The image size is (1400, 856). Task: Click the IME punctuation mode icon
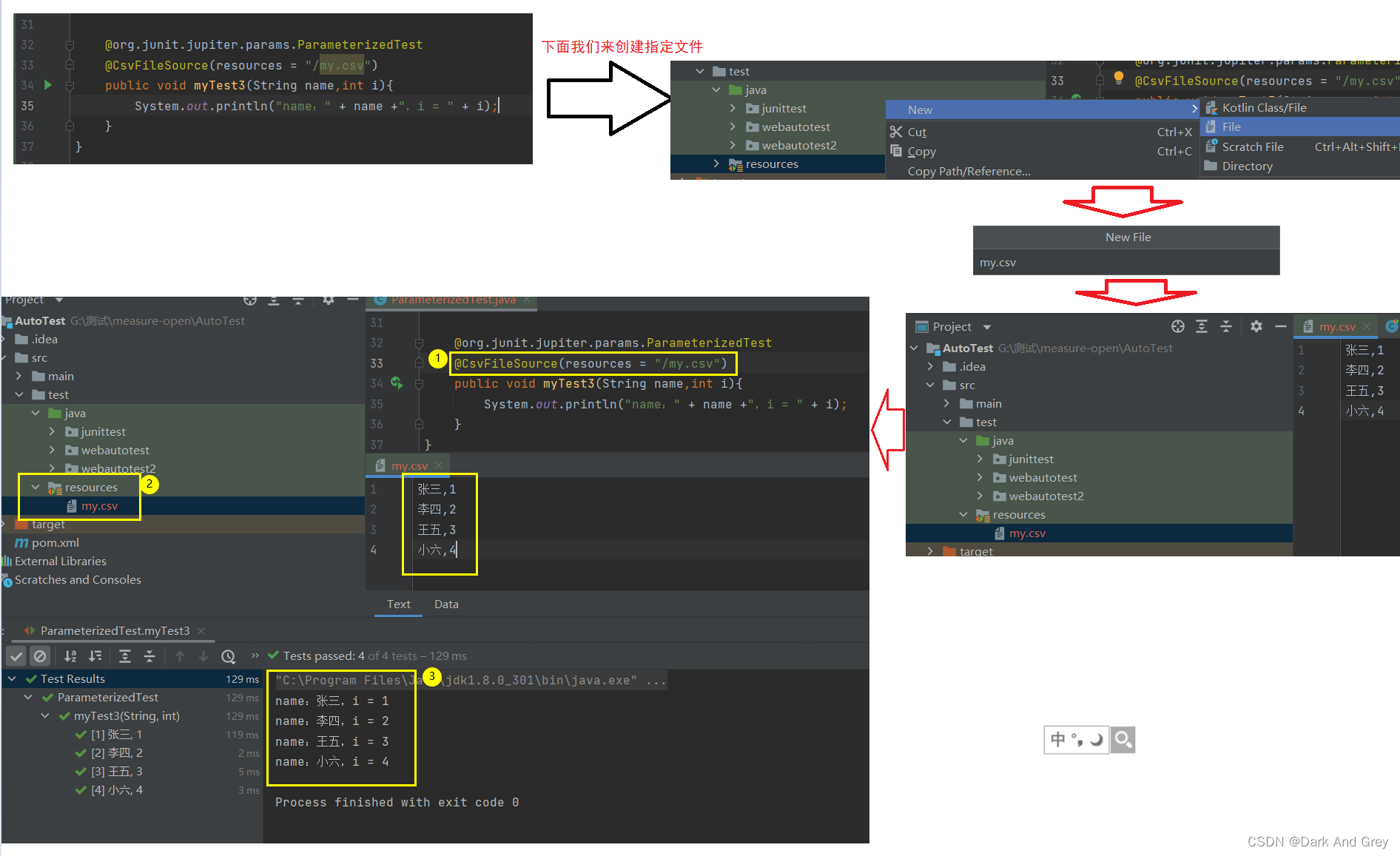coord(1077,739)
